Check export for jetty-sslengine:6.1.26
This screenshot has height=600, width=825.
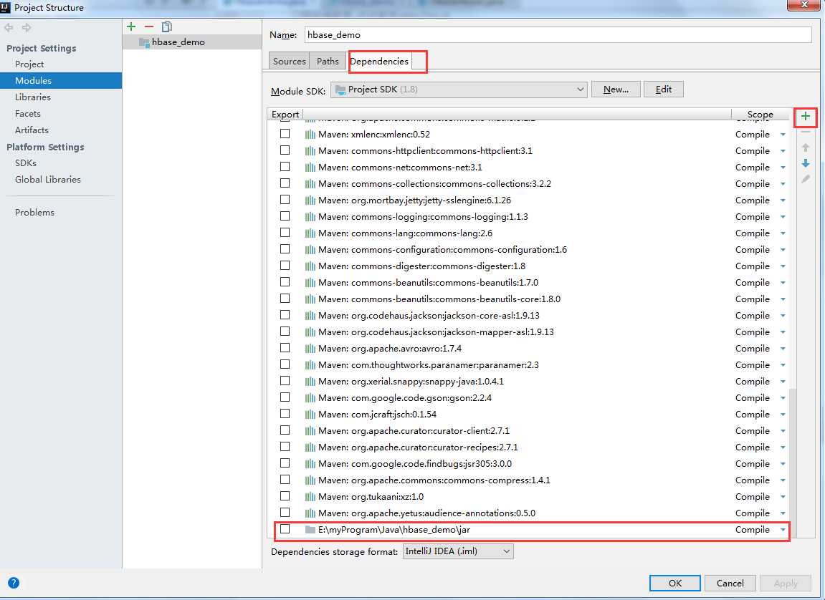[285, 200]
